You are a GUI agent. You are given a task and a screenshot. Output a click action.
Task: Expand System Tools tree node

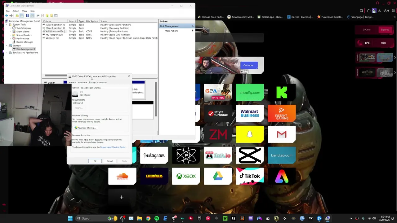(x=7, y=24)
